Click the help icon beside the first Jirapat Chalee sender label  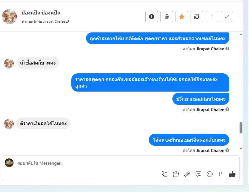(x=227, y=48)
